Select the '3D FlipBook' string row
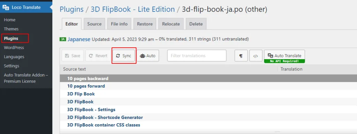 pyautogui.click(x=208, y=102)
